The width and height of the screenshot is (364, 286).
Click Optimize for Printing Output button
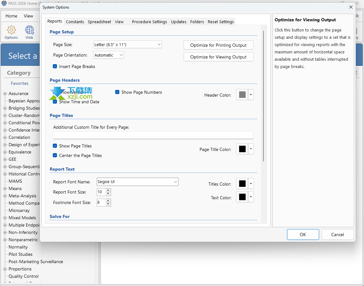[218, 45]
